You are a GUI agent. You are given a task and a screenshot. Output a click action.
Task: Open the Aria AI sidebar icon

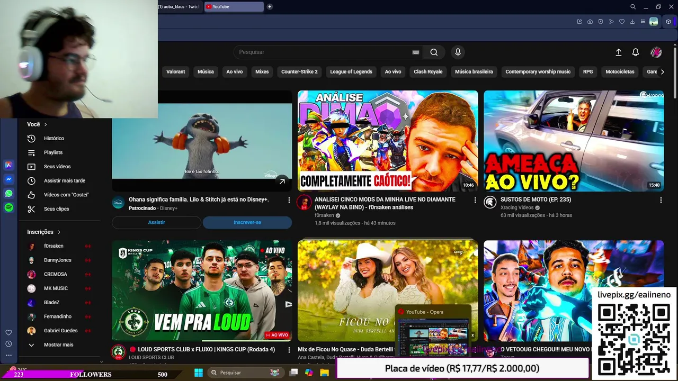[x=8, y=165]
